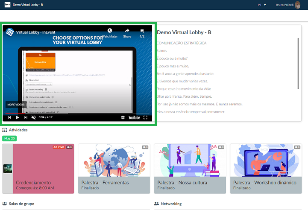Open the video settings gear
This screenshot has width=308, height=210.
[123, 117]
